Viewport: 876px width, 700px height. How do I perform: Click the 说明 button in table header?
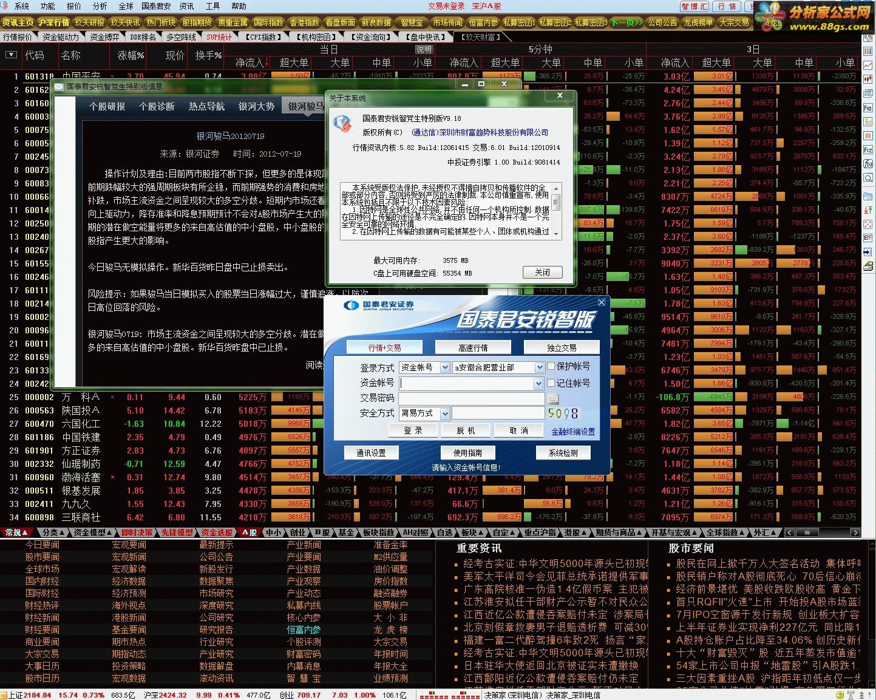point(424,49)
